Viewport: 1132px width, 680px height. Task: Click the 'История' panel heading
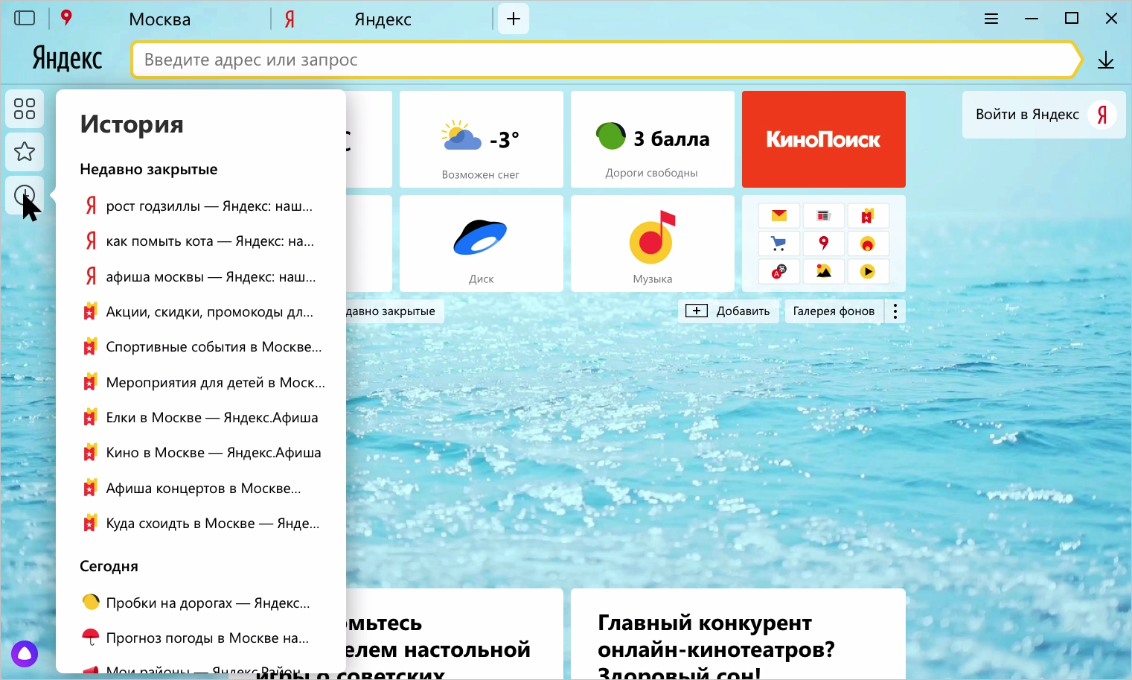[x=132, y=124]
